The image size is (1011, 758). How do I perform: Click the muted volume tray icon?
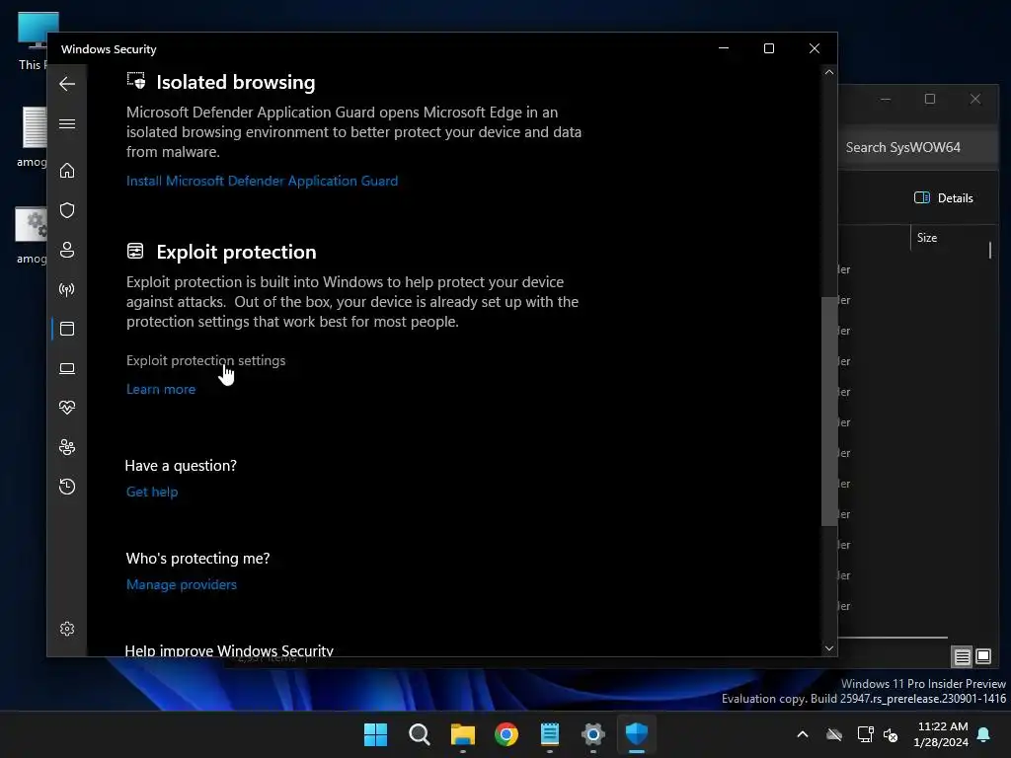coord(891,734)
